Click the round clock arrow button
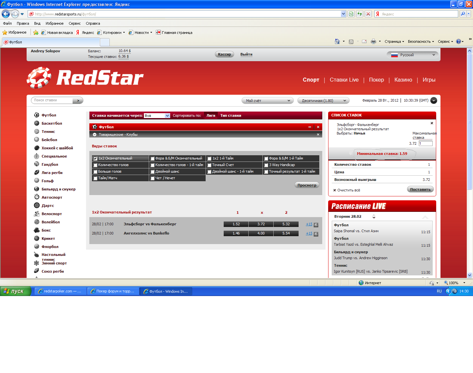The height and width of the screenshot is (373, 473). [434, 101]
